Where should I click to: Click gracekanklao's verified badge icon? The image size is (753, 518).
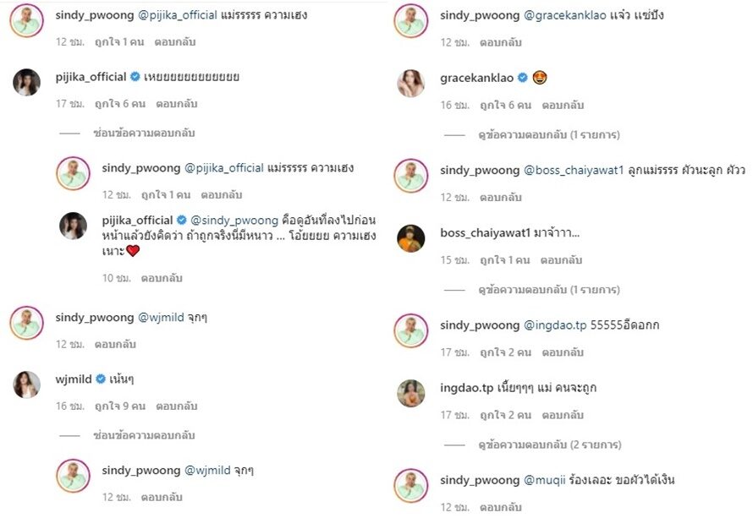pyautogui.click(x=523, y=78)
